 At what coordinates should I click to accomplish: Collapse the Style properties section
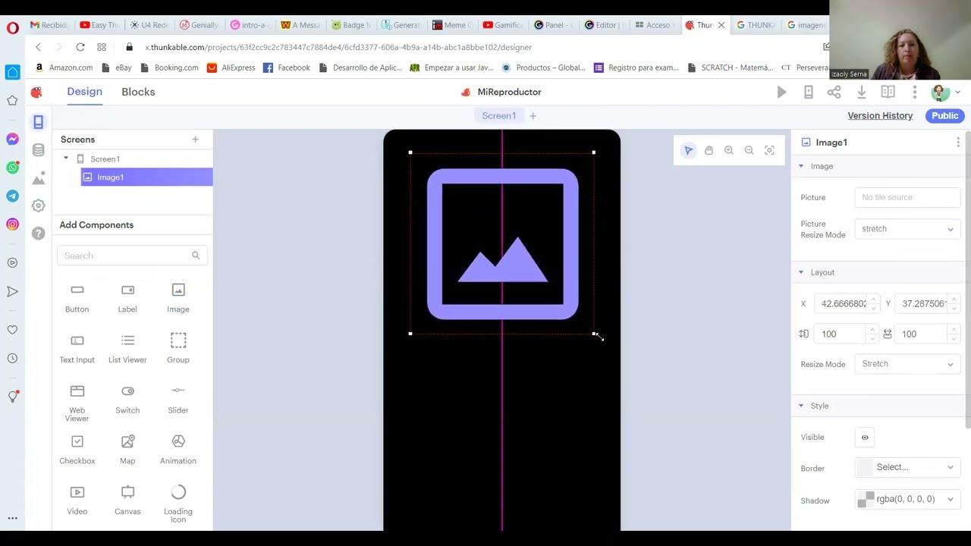(x=801, y=406)
